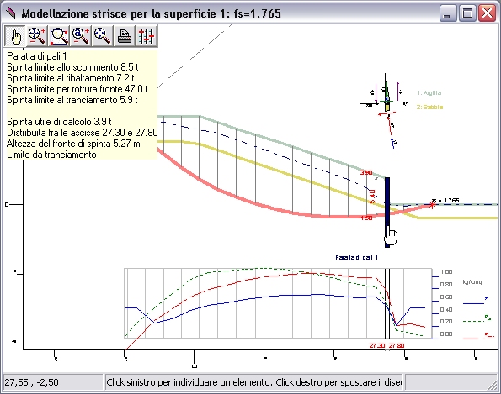Maximize the Modellazione strisce window
The width and height of the screenshot is (501, 394).
(467, 13)
